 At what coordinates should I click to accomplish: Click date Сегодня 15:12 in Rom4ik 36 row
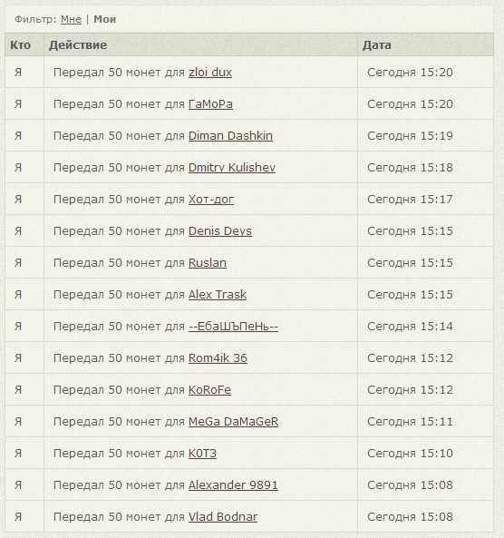[x=410, y=357]
